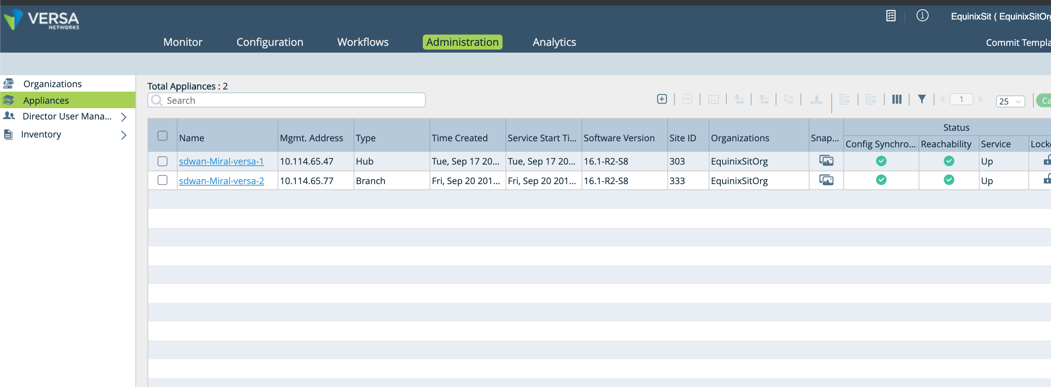The height and width of the screenshot is (387, 1051).
Task: Select Appliances in the sidebar
Action: coord(67,100)
